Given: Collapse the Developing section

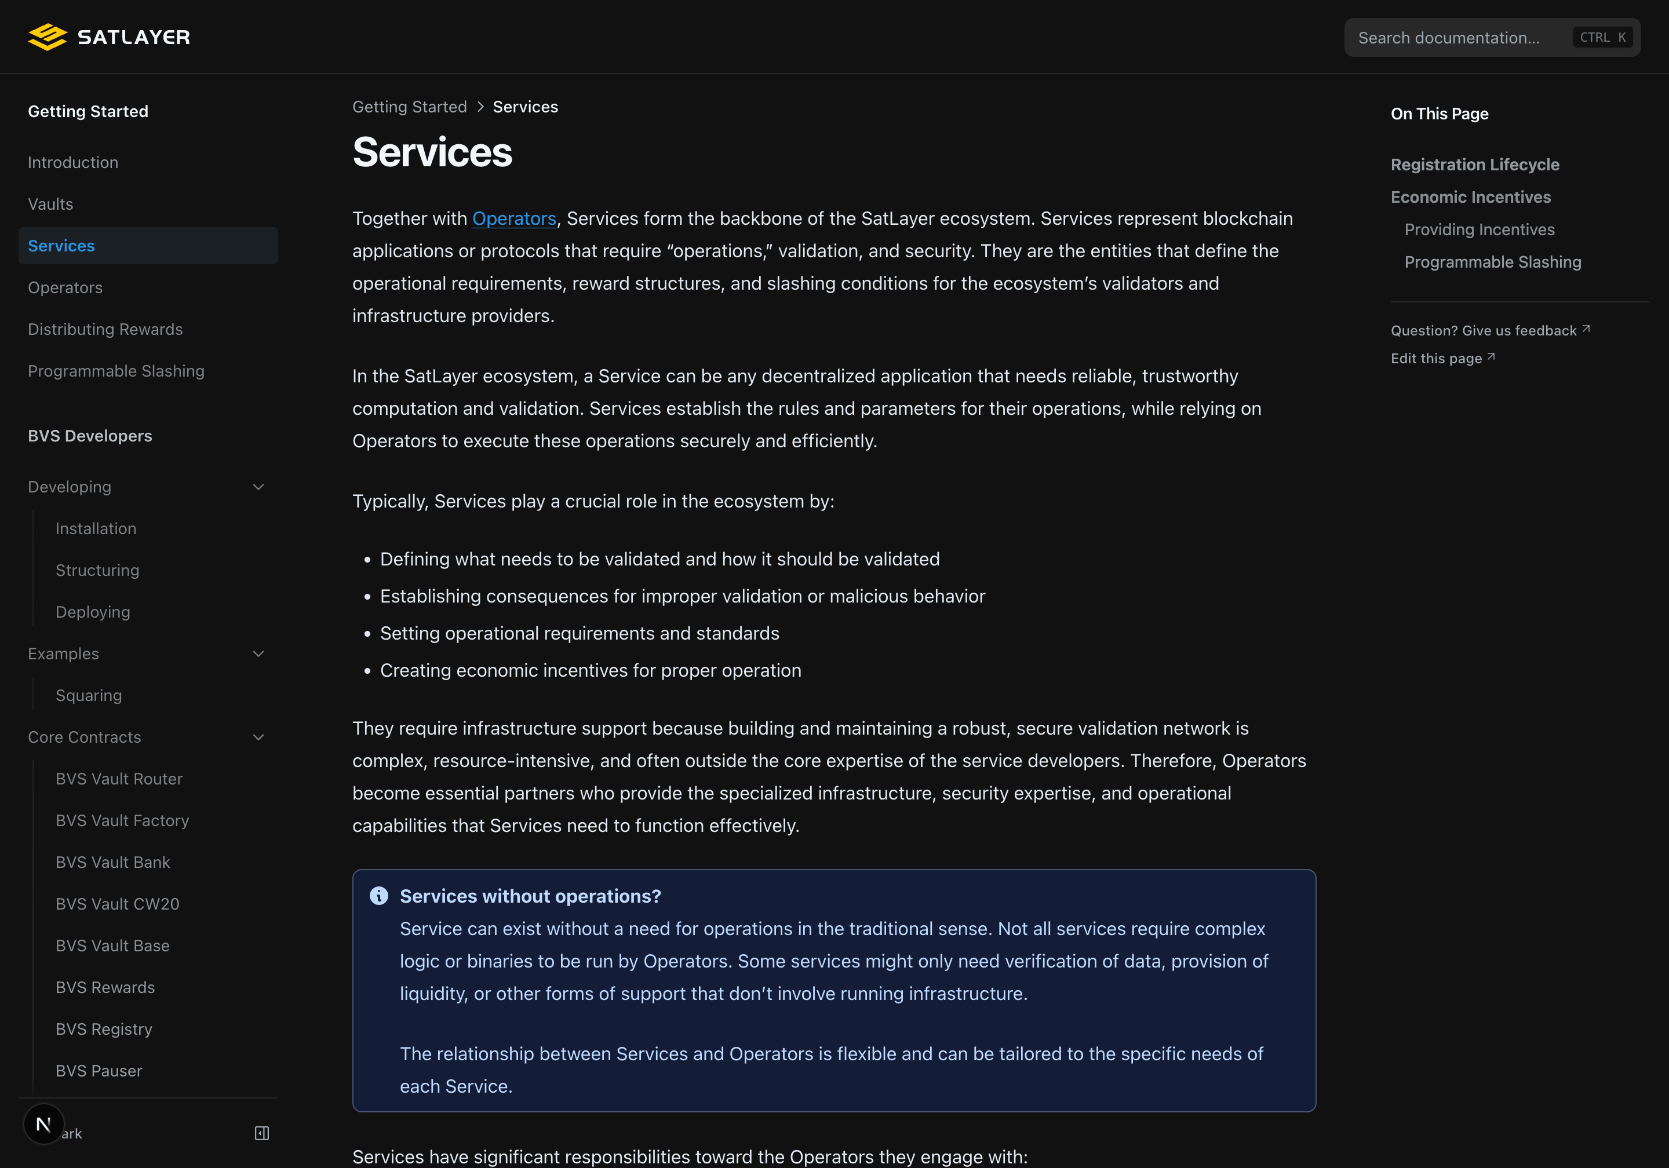Looking at the screenshot, I should coord(259,486).
